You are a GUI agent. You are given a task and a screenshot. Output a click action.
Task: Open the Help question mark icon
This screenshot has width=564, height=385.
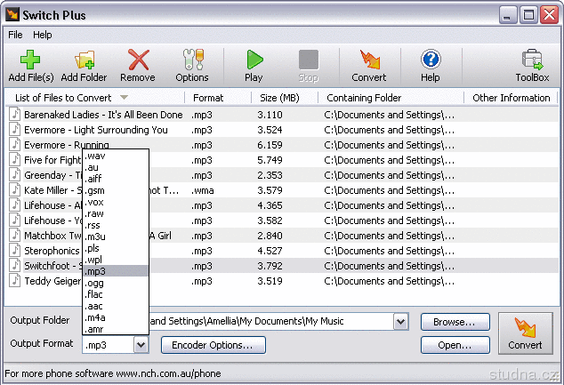pyautogui.click(x=431, y=60)
